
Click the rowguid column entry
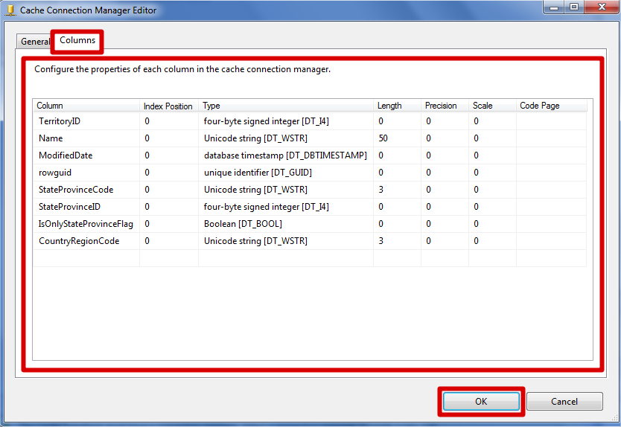(x=55, y=172)
